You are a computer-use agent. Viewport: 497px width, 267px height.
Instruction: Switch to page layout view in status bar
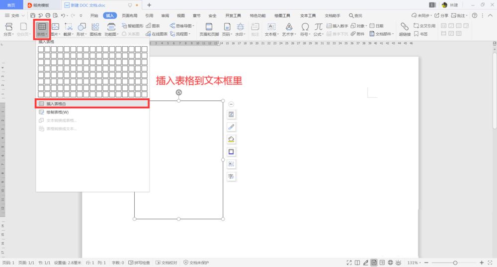point(374,263)
